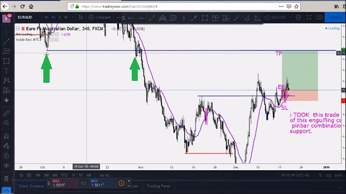Click the blue Publish button
The width and height of the screenshot is (346, 194).
335,17
